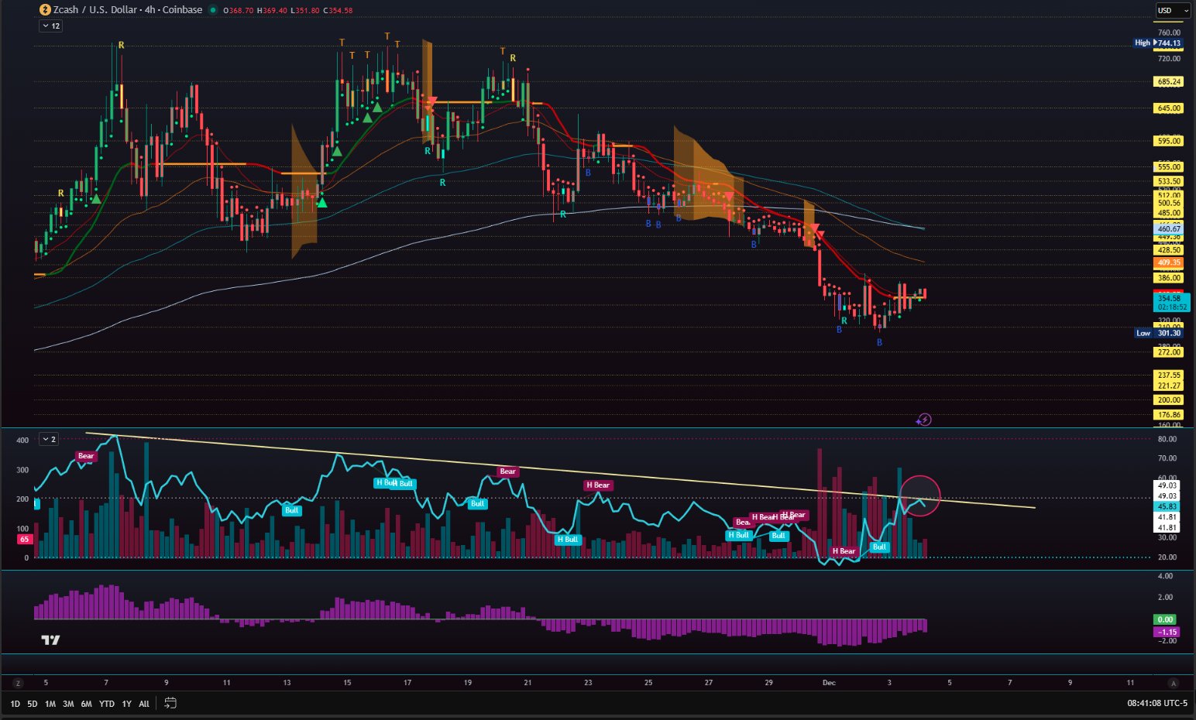Image resolution: width=1196 pixels, height=720 pixels.
Task: Open the USD currency dropdown
Action: 1172,10
